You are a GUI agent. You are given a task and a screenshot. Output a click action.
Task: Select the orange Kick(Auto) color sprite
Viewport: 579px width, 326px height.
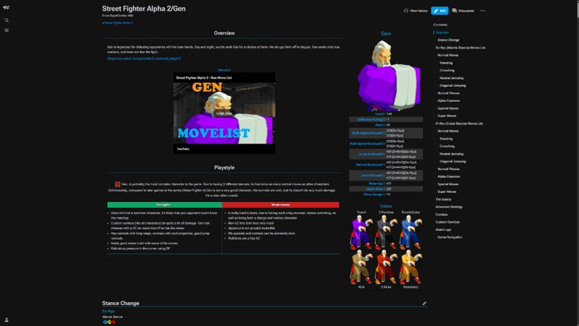click(411, 267)
